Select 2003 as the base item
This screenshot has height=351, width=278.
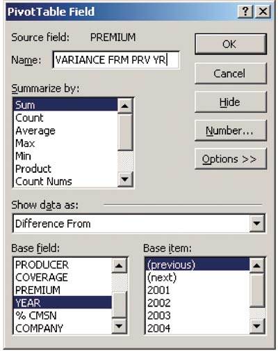tap(197, 315)
